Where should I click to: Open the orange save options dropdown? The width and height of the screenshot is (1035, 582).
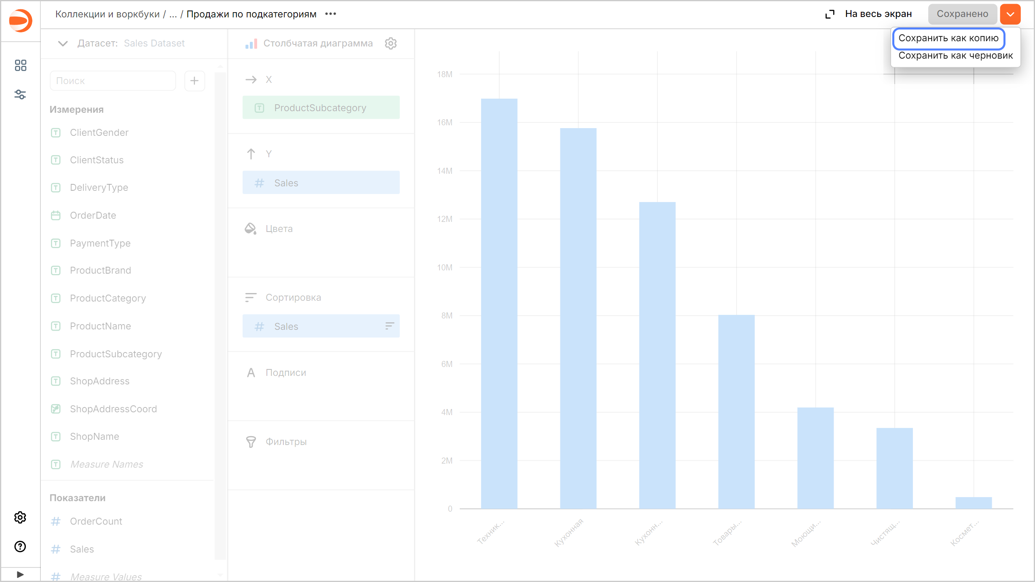coord(1010,14)
